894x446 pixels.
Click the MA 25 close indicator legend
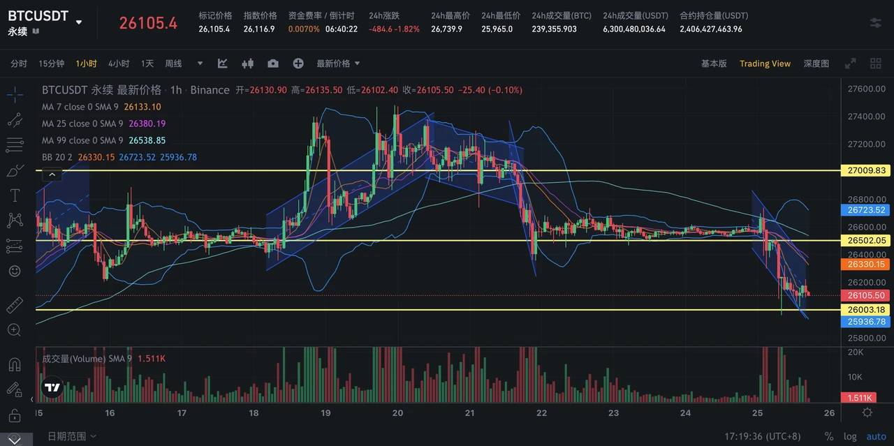coord(103,124)
